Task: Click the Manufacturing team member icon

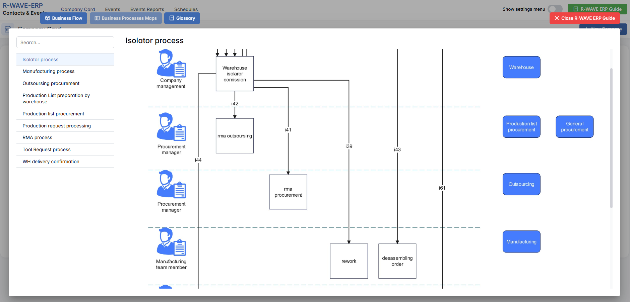Action: [171, 242]
